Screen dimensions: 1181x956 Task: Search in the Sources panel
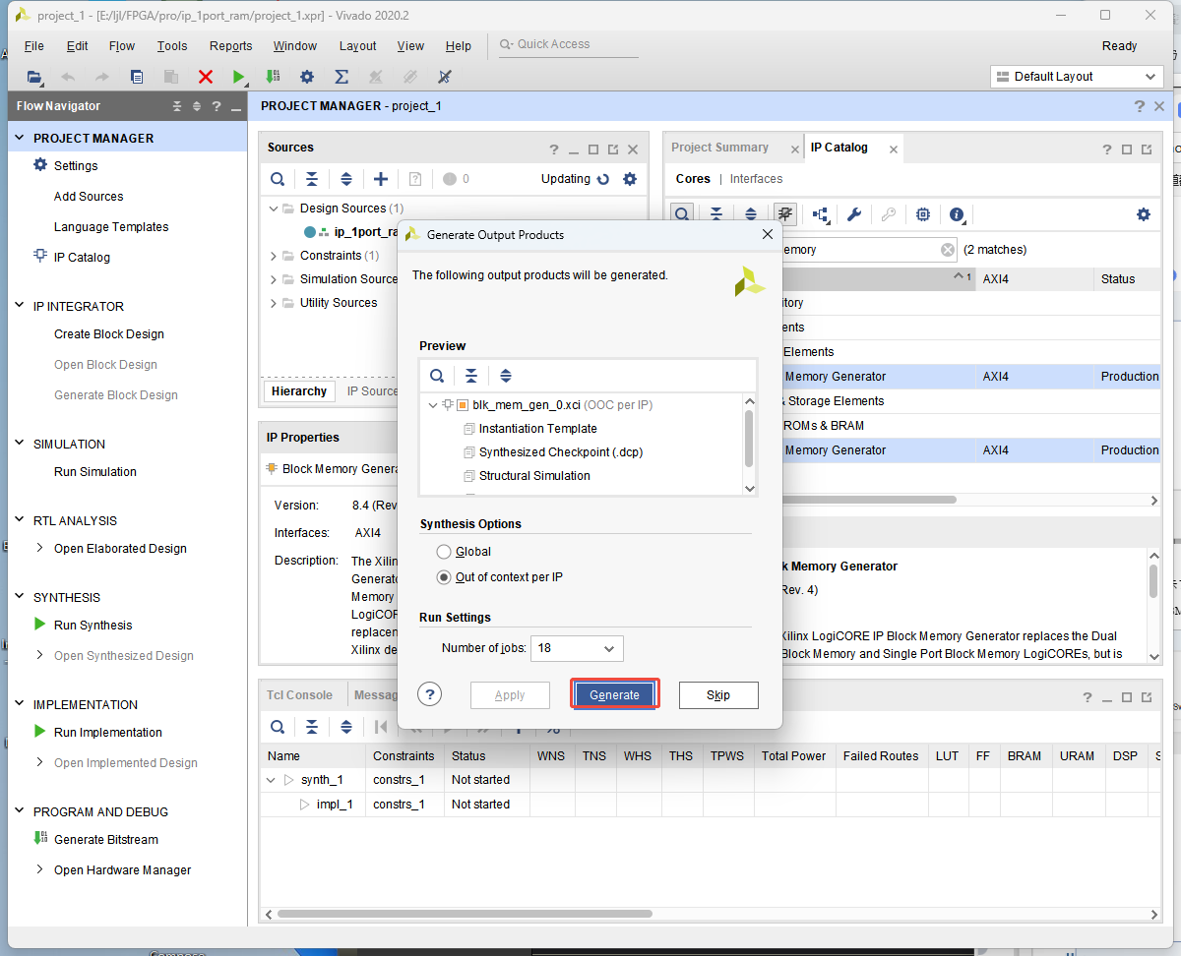coord(279,179)
